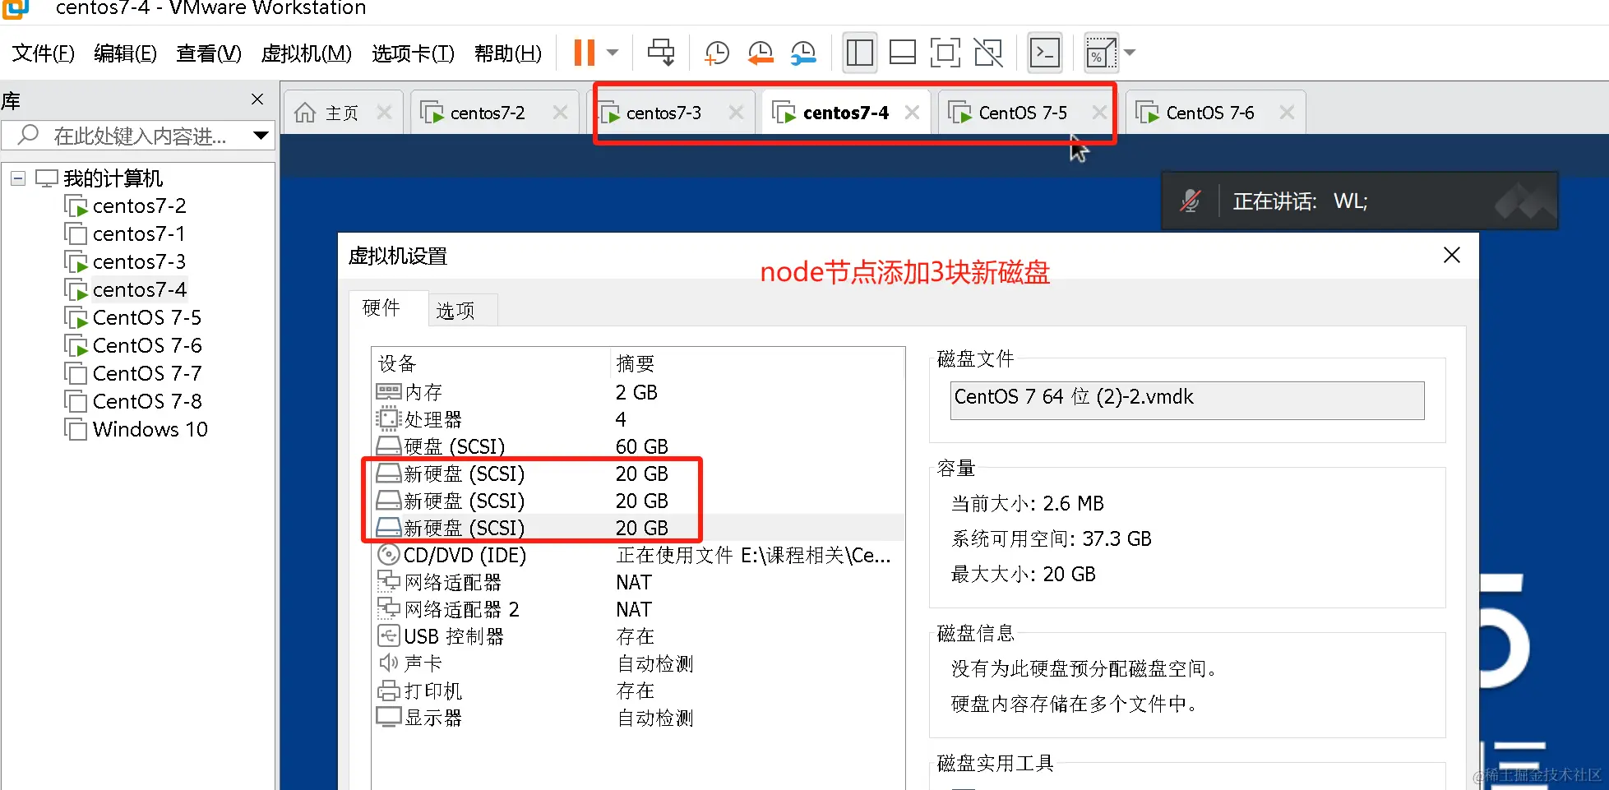
Task: Select the CD/DVD (IDE) device row
Action: point(638,555)
